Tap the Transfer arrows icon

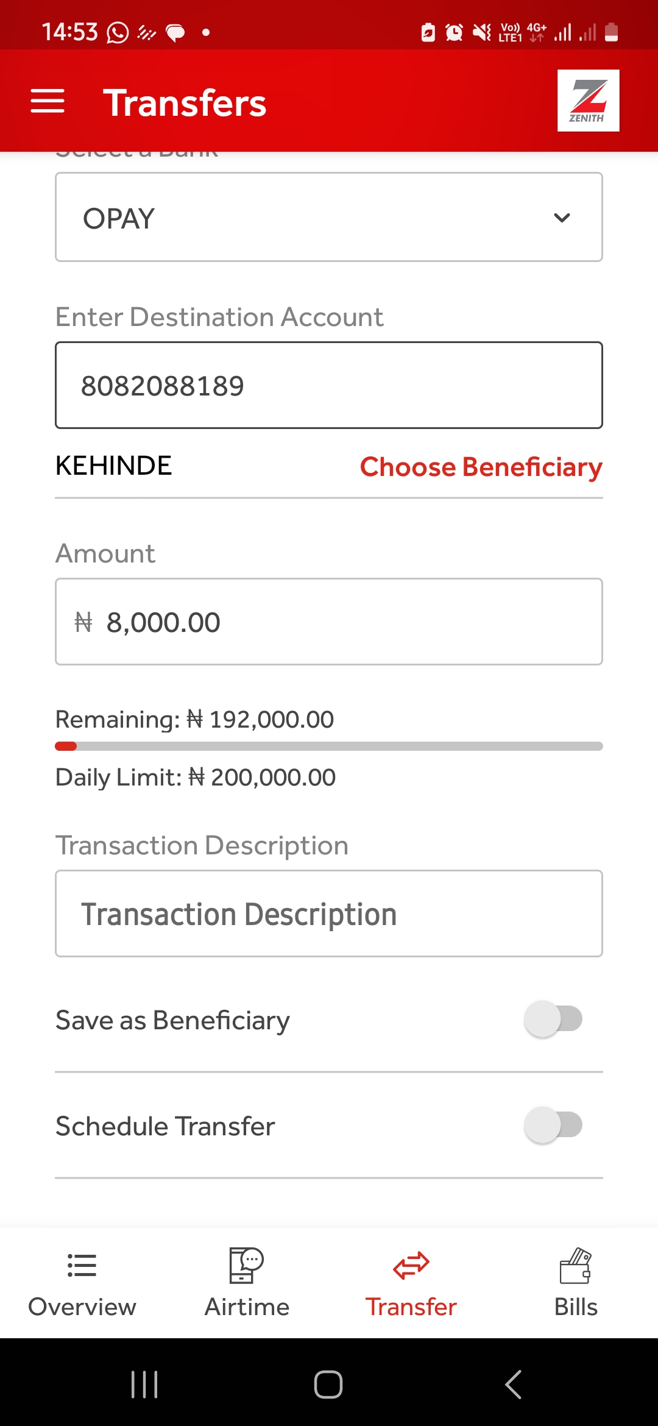411,1266
